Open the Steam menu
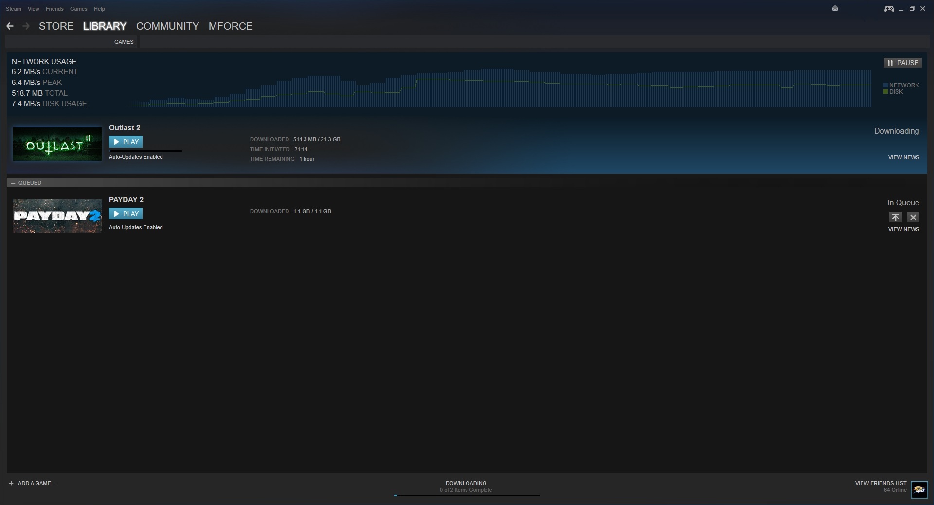 point(14,9)
